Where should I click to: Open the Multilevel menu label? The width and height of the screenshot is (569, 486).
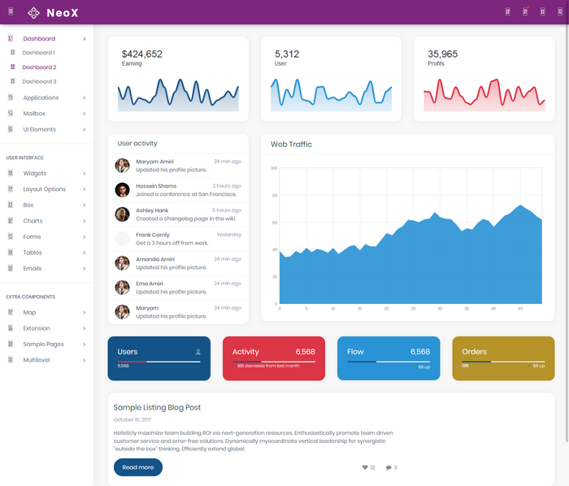click(x=37, y=360)
